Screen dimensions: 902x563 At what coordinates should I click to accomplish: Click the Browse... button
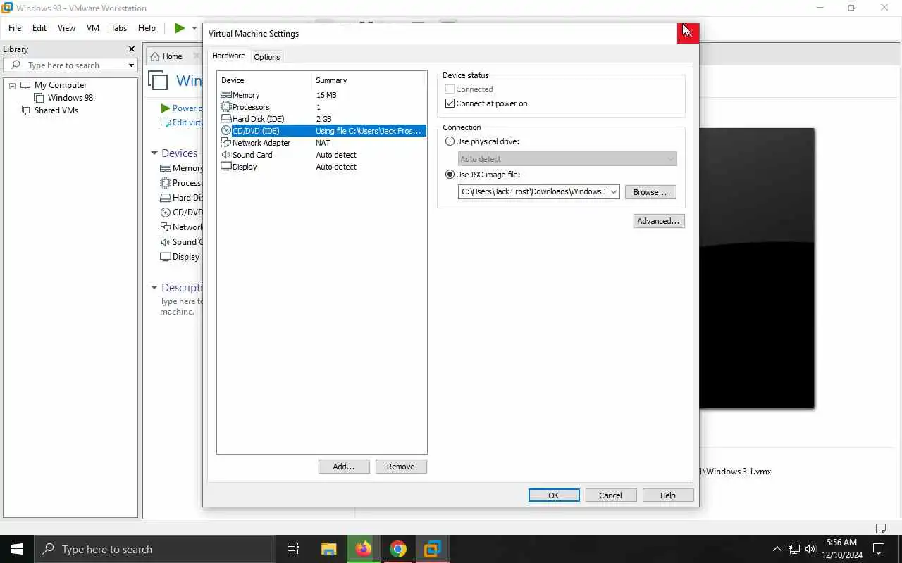pyautogui.click(x=650, y=192)
